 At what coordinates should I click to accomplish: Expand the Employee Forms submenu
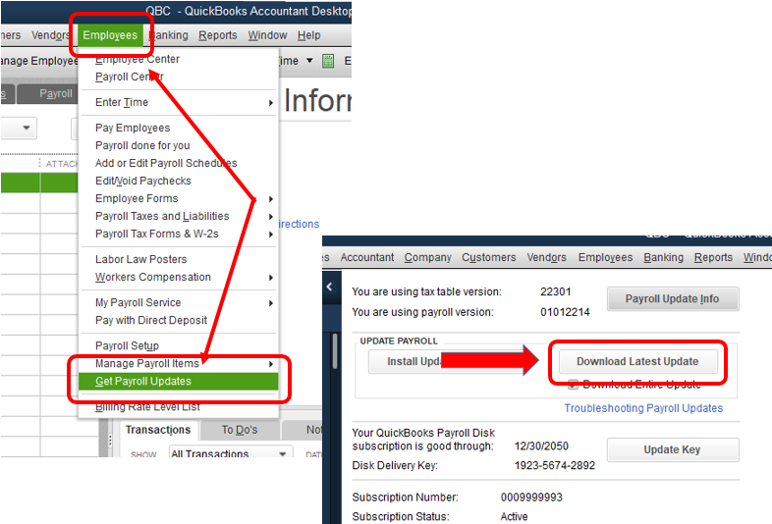click(x=178, y=199)
